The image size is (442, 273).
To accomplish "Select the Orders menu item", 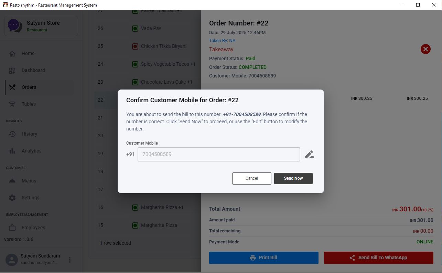I will pyautogui.click(x=29, y=87).
